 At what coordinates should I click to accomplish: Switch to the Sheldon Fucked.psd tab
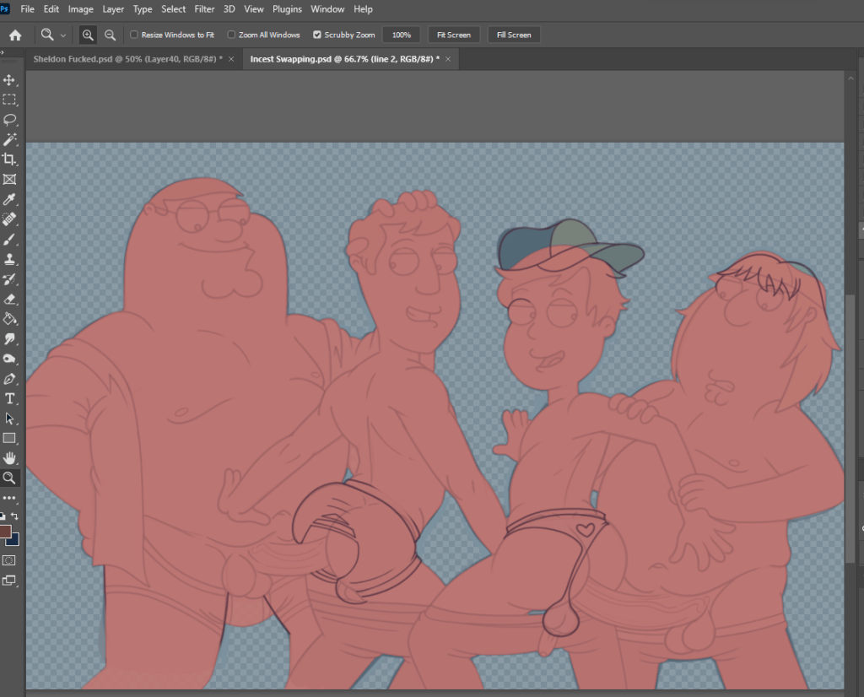[127, 59]
